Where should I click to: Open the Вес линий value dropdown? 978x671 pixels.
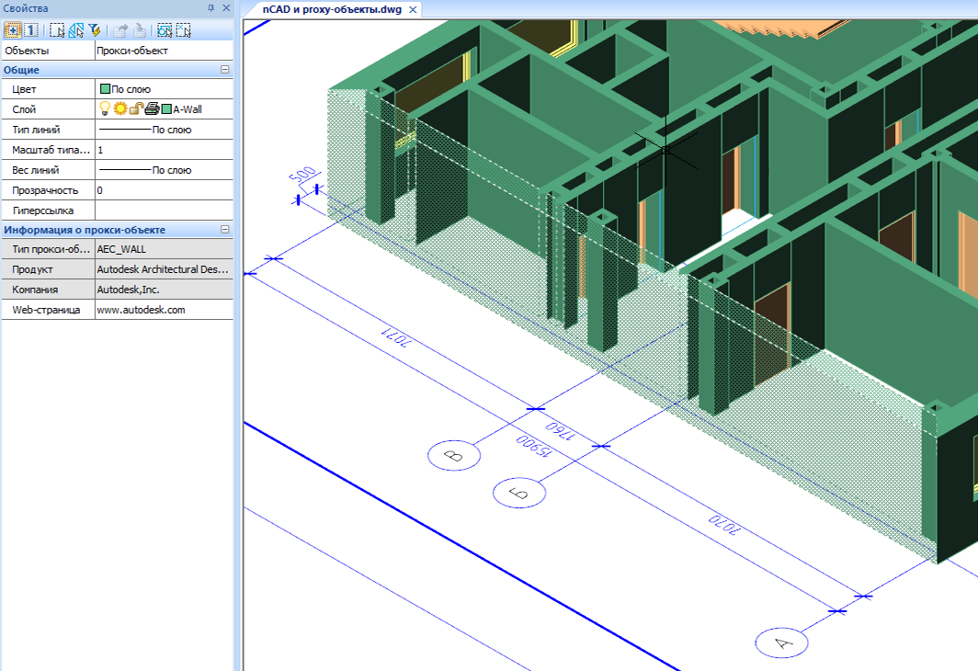[x=164, y=170]
